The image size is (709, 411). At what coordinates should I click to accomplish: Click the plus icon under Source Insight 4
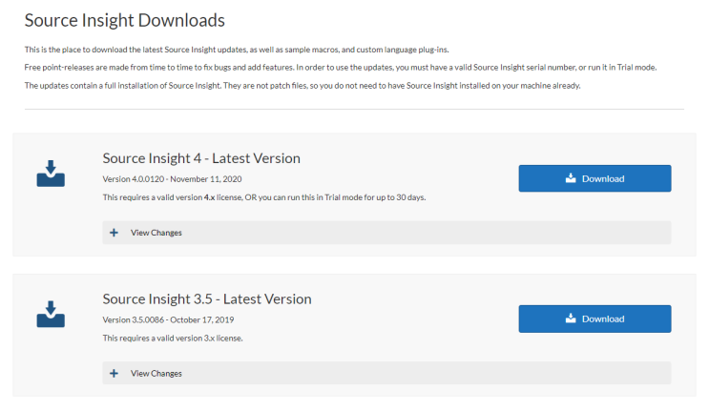pos(114,233)
